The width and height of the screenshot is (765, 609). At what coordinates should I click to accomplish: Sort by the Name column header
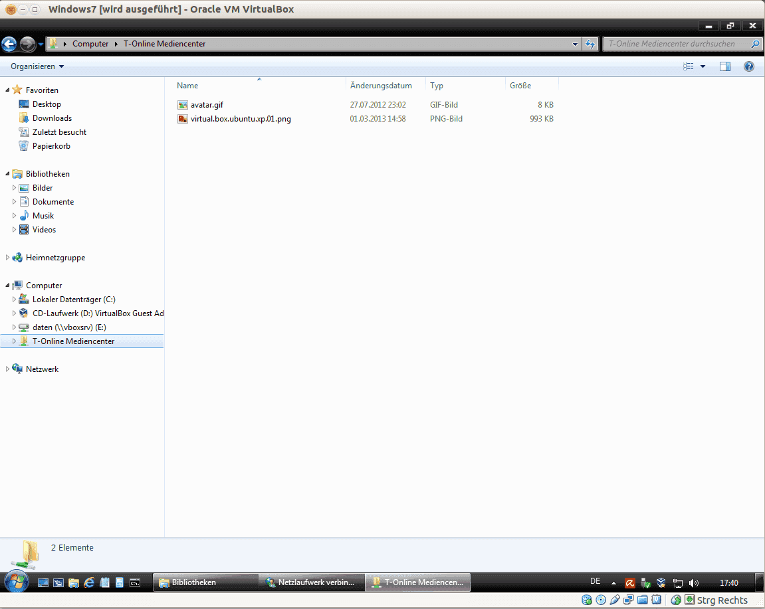point(260,85)
